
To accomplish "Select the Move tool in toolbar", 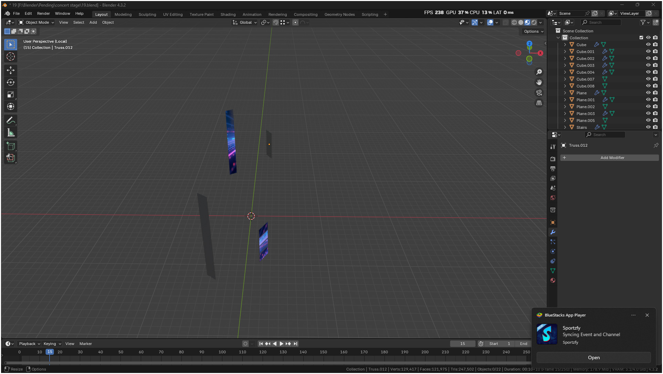I will [x=11, y=70].
